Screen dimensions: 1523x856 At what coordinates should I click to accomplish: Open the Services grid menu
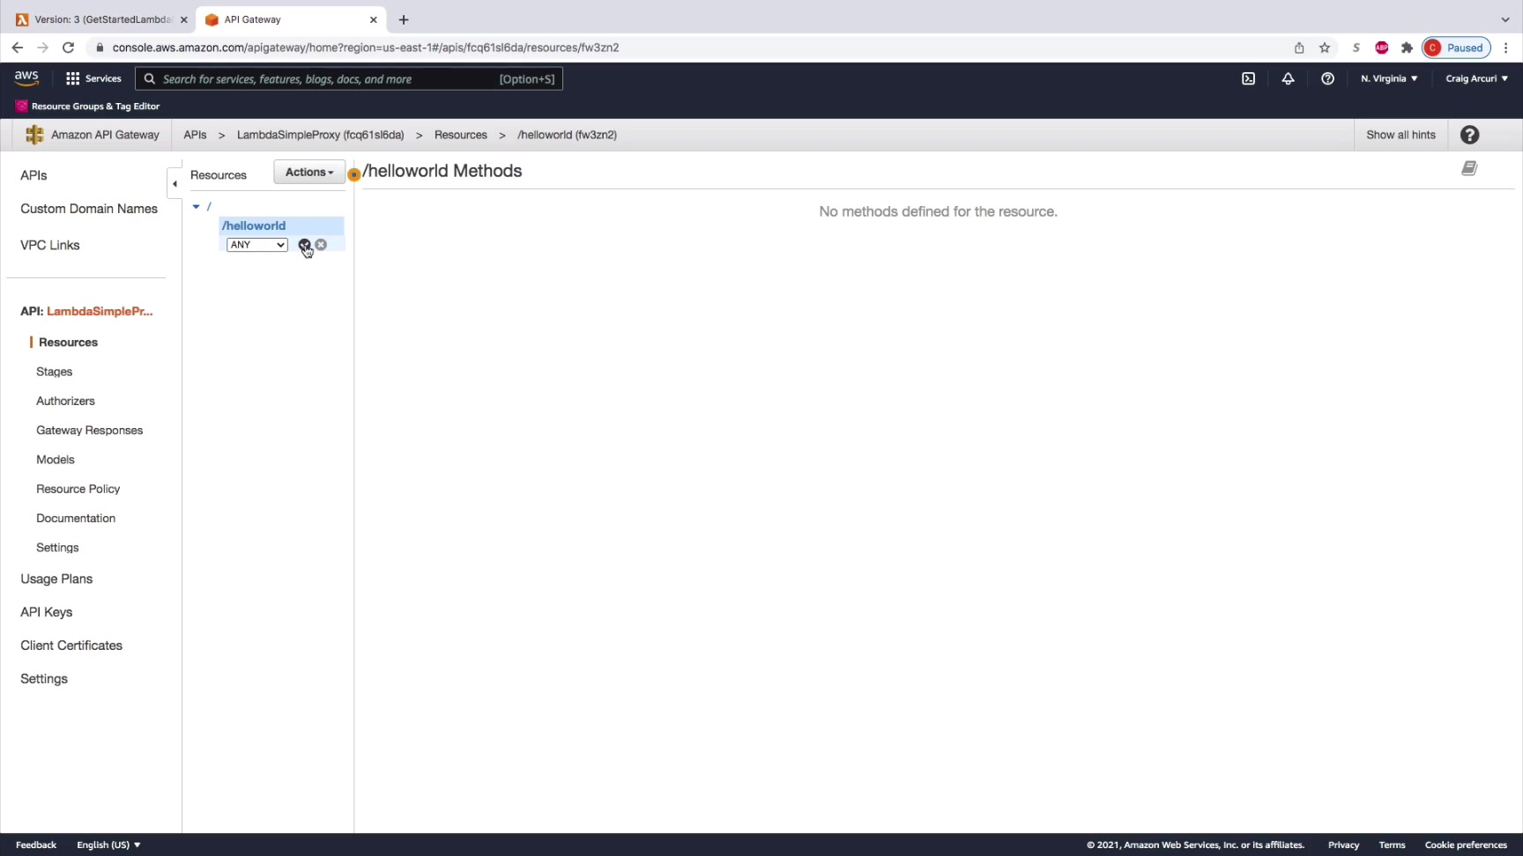click(x=93, y=78)
